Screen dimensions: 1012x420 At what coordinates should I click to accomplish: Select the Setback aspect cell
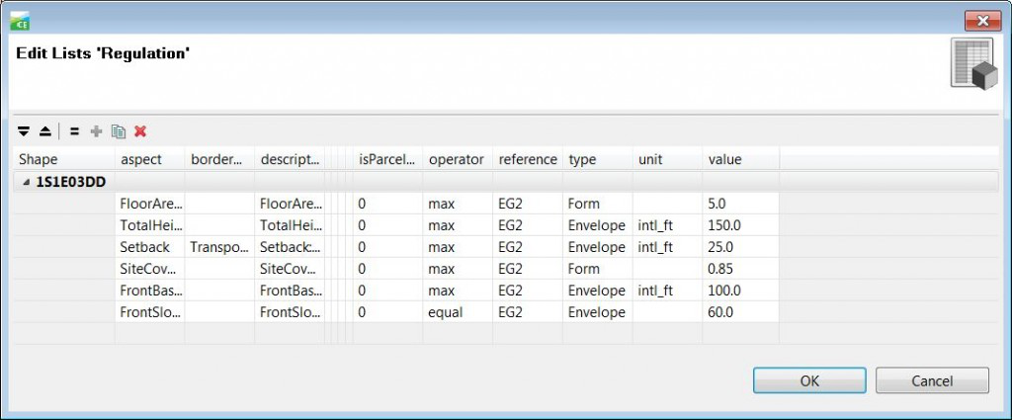[x=150, y=247]
